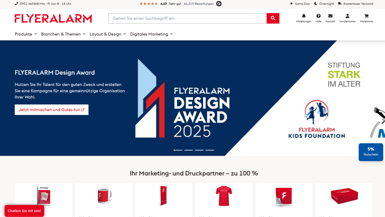
Task: Click the FLYERALARM Kids Foundation logo
Action: tap(317, 119)
